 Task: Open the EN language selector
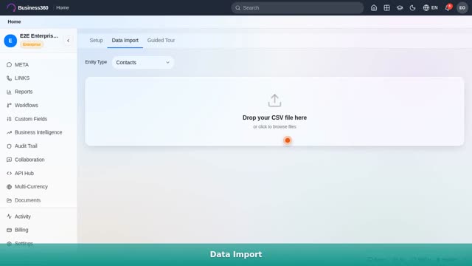click(430, 8)
